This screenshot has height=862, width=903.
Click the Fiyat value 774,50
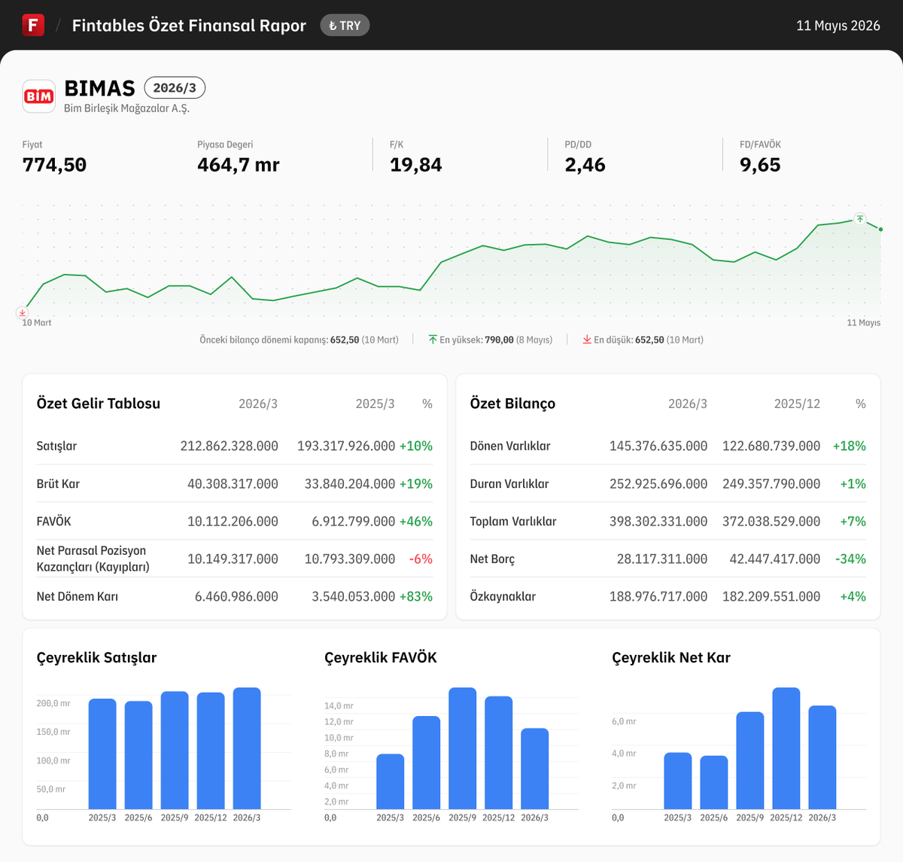(54, 165)
